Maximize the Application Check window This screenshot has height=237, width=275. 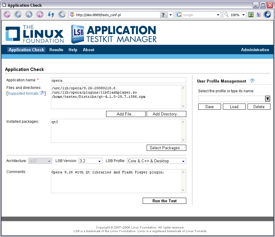click(263, 5)
